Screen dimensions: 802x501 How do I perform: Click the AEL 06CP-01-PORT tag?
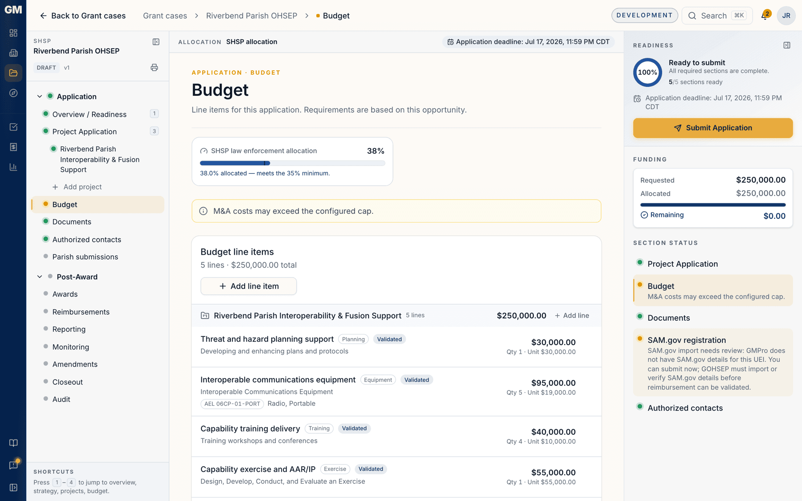232,404
